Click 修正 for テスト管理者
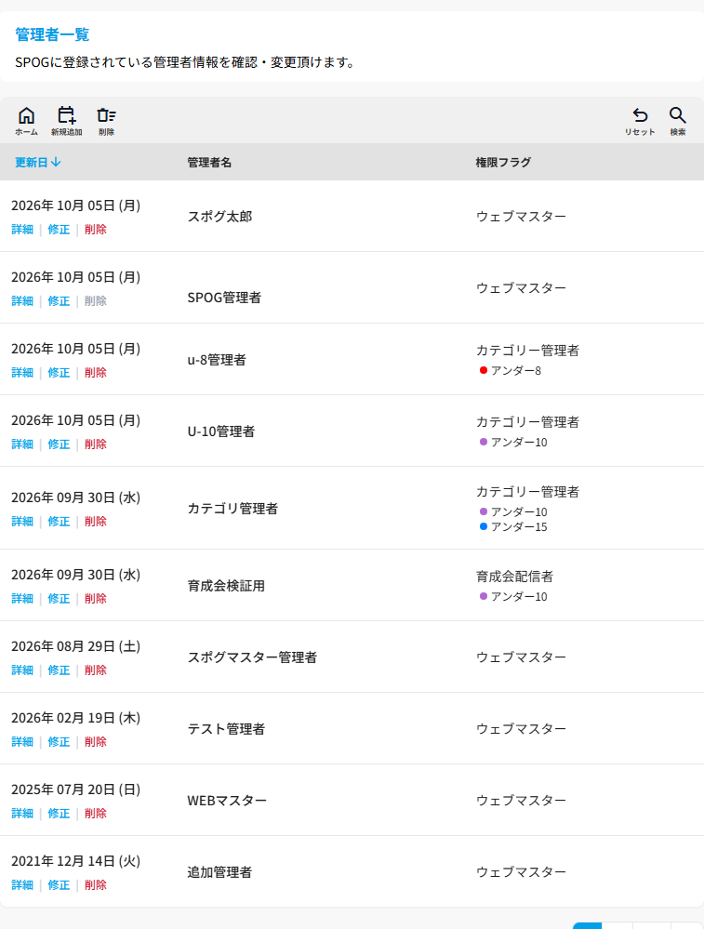The image size is (704, 929). (59, 742)
